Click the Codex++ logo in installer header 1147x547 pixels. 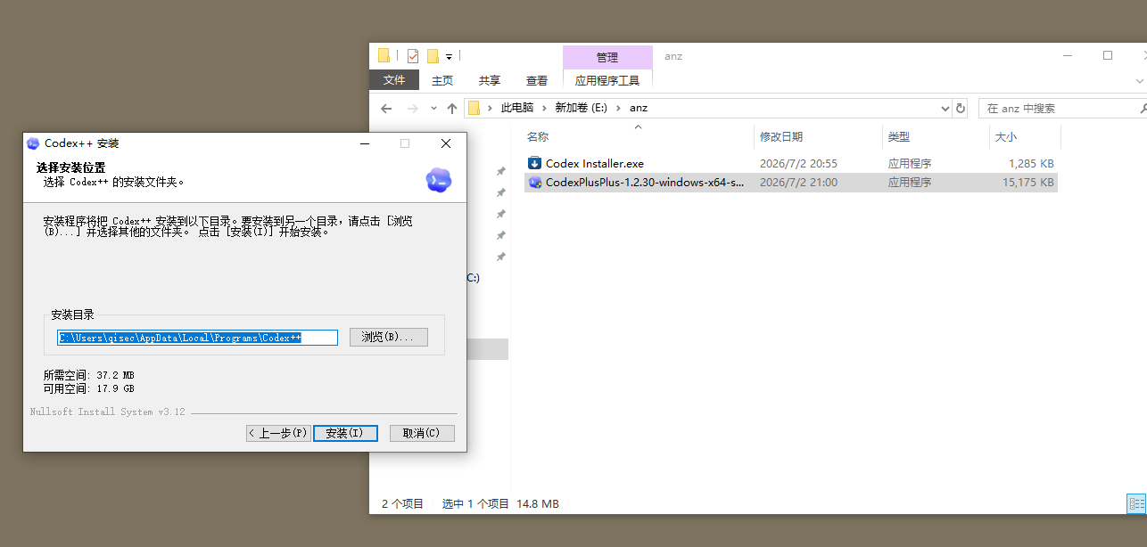coord(439,180)
